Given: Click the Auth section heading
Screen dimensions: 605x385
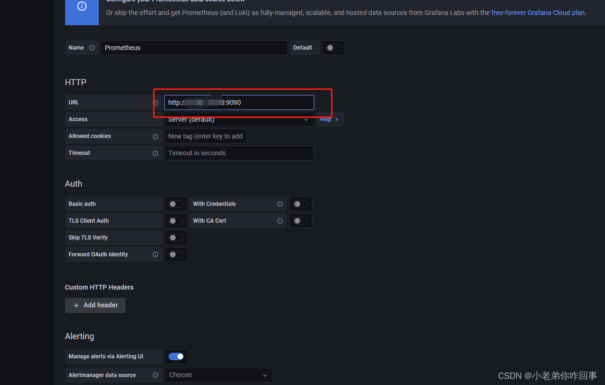Looking at the screenshot, I should tap(74, 184).
